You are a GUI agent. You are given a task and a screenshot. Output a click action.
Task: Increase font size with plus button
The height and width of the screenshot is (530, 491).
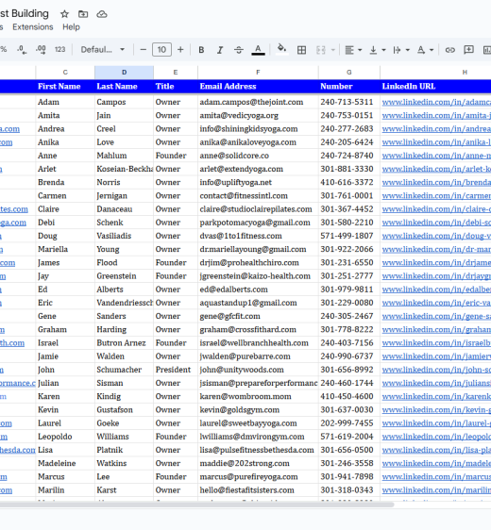[180, 50]
